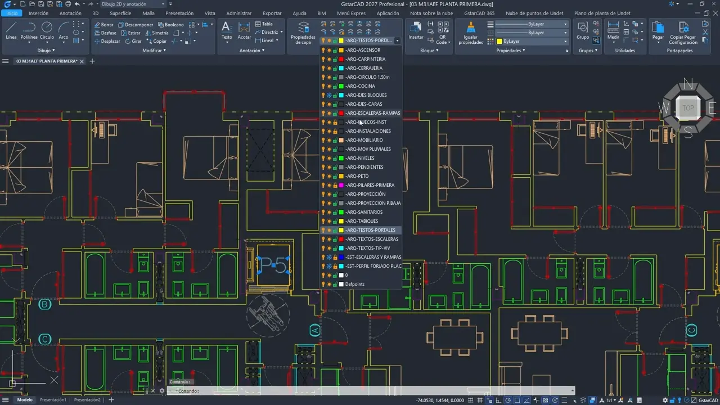
Task: Click magenta color swatch of -ARQ-PILARES-PRIMERA
Action: click(341, 185)
